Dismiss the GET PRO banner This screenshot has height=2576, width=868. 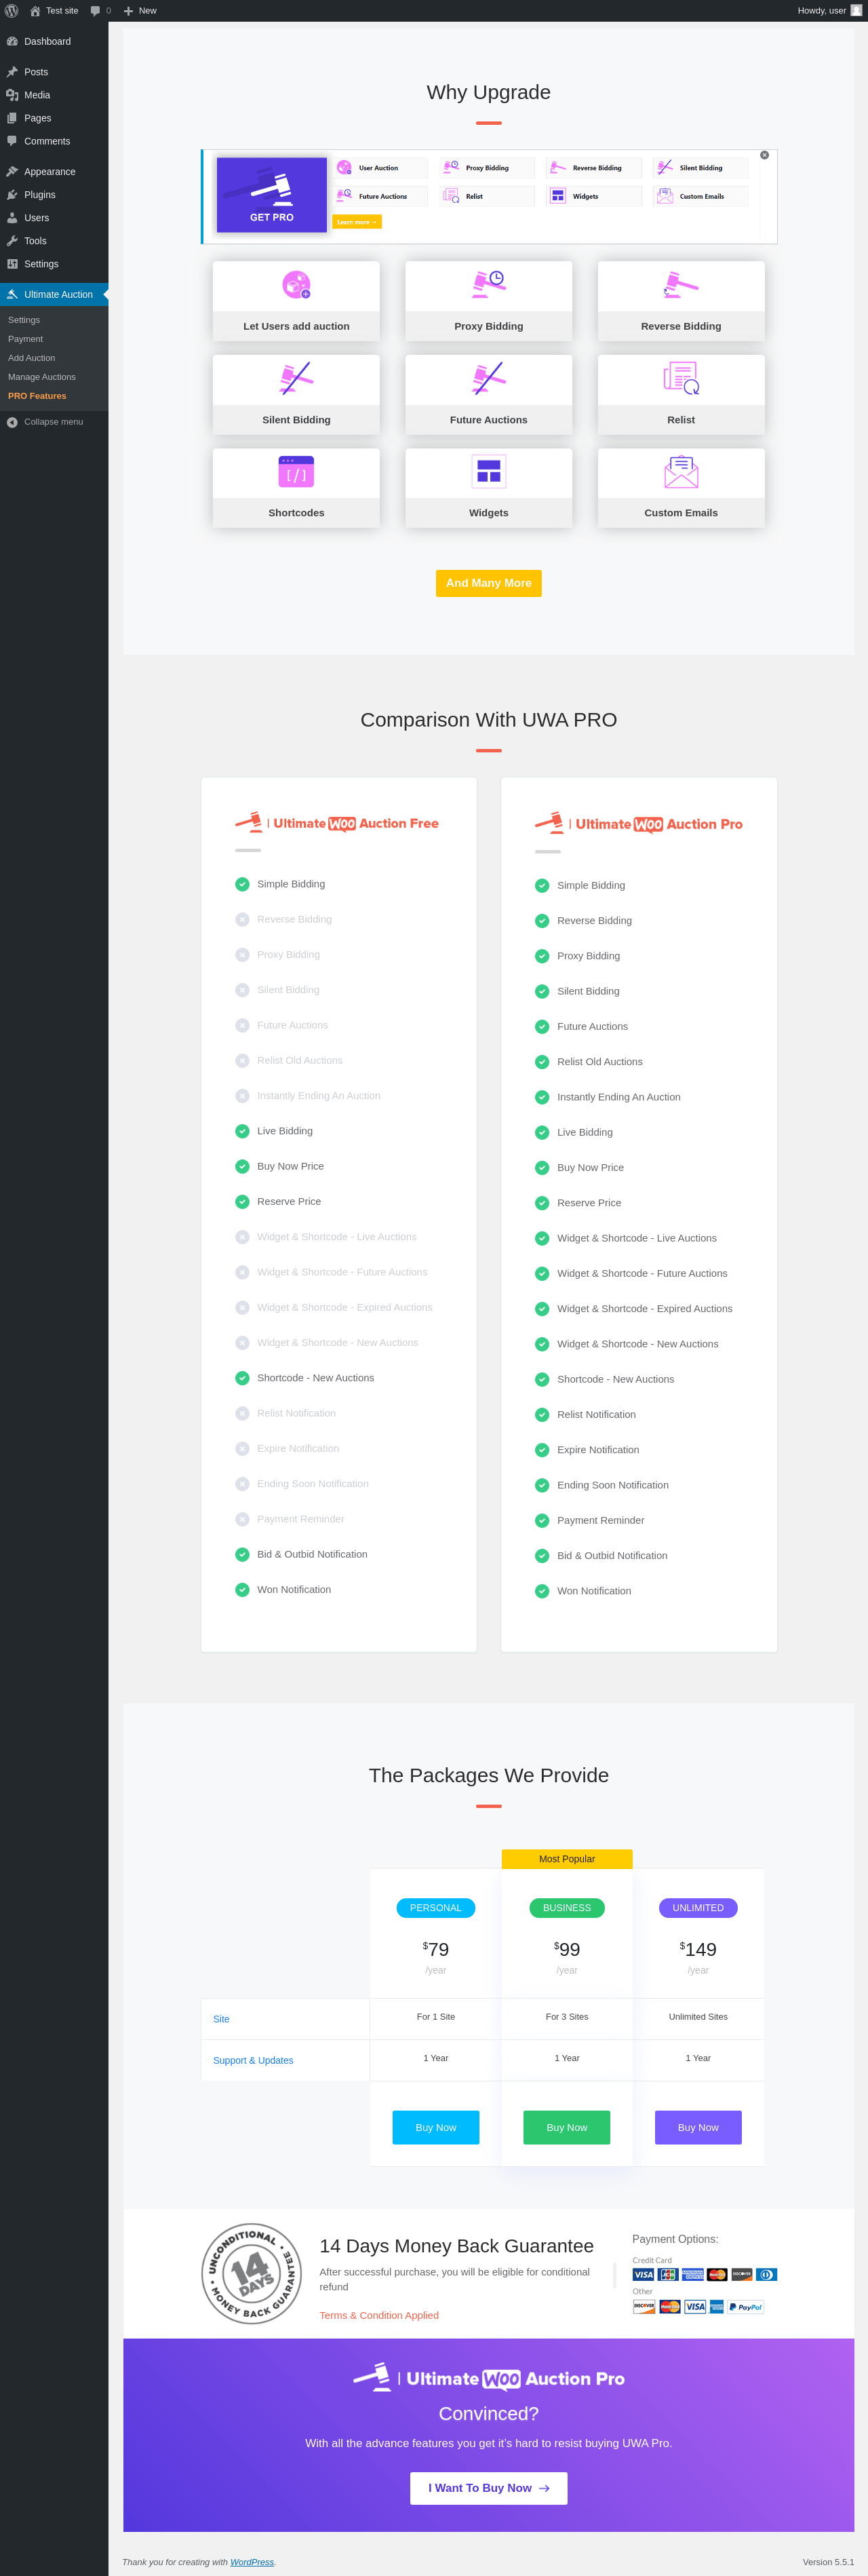pos(764,155)
